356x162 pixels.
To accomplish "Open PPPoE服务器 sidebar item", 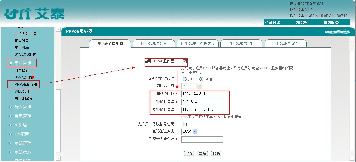I will click(26, 85).
